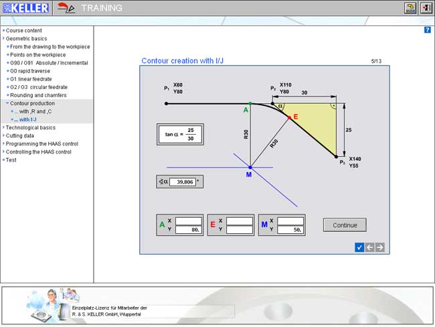
Task: Click the exit door icon
Action: 426,8
